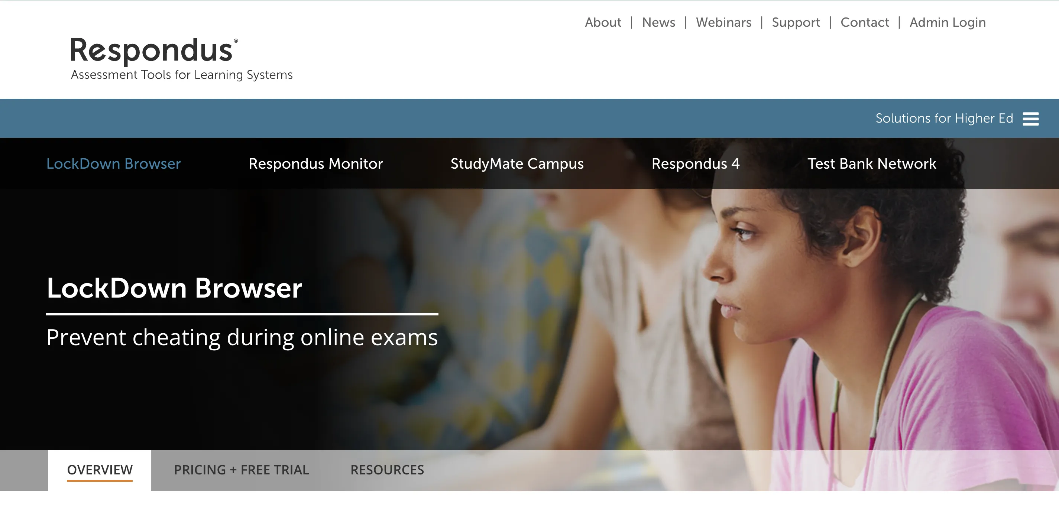The height and width of the screenshot is (506, 1059).
Task: Open the Contact link
Action: point(865,22)
